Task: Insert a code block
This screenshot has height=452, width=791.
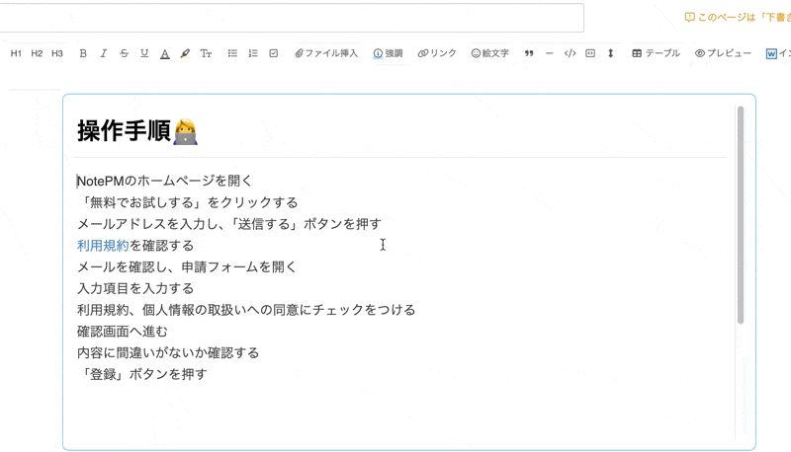Action: coord(571,53)
